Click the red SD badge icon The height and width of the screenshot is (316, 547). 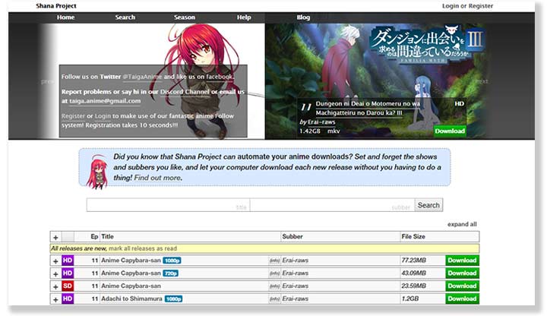68,286
